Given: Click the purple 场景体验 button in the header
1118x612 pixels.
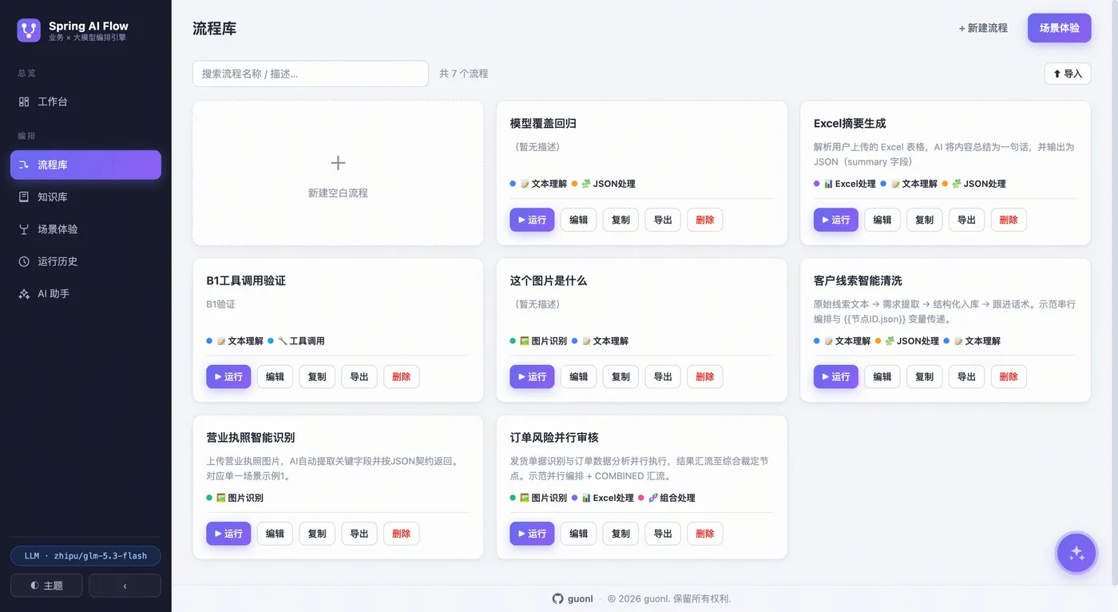Looking at the screenshot, I should [x=1059, y=28].
